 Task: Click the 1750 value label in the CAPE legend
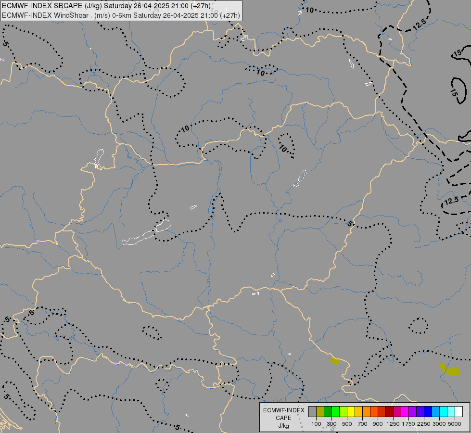(408, 424)
